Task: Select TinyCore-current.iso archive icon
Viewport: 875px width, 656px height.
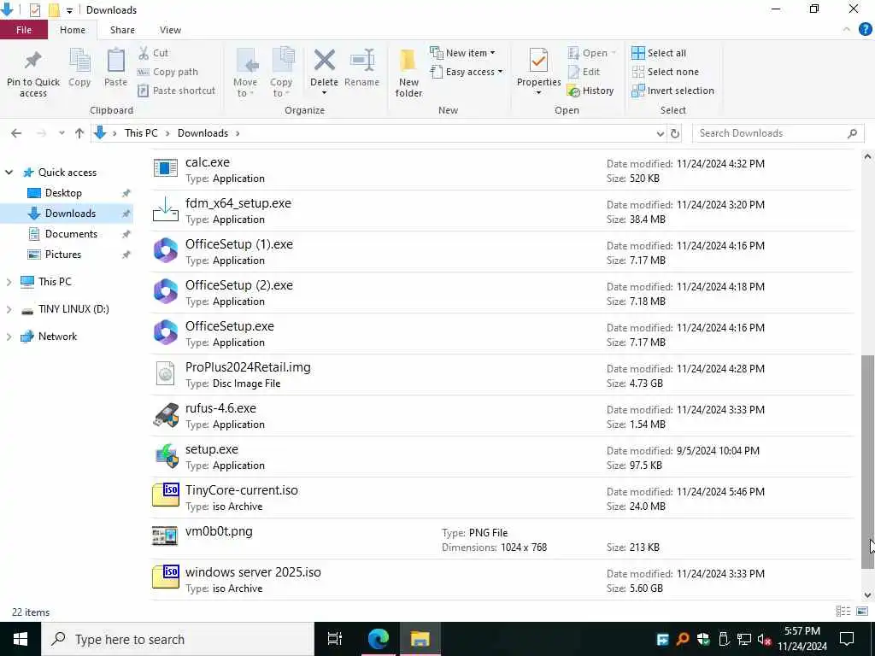Action: (165, 496)
